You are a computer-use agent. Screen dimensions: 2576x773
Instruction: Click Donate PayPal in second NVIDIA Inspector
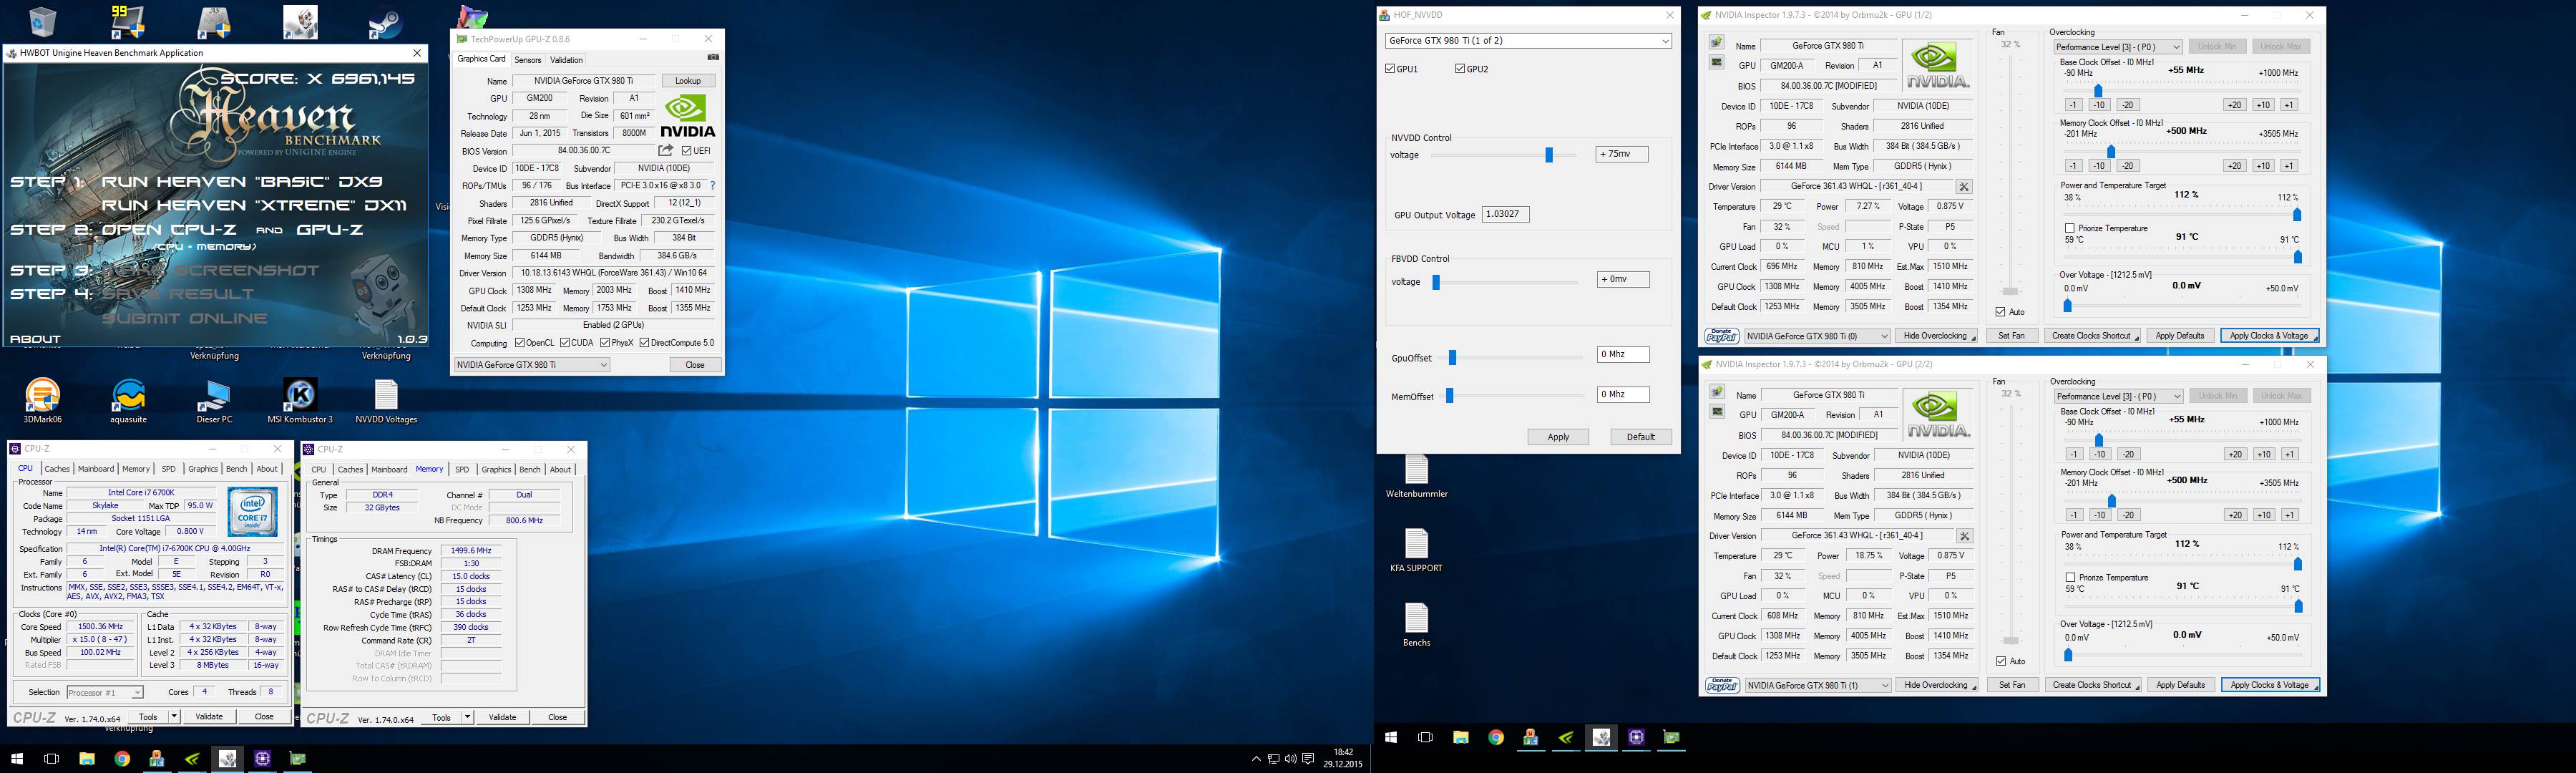click(x=1722, y=685)
